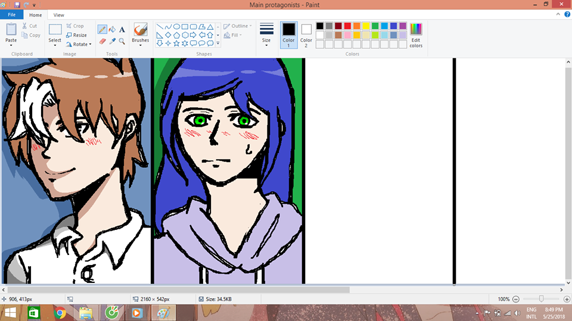Select the Text tool

122,29
